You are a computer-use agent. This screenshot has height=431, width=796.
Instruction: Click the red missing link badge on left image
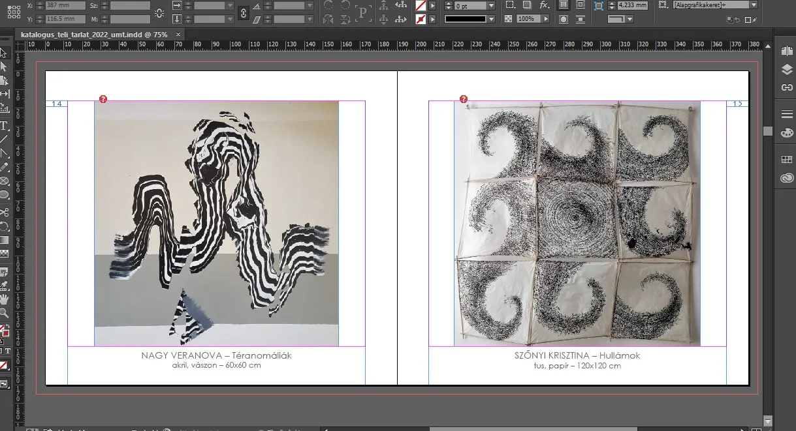pyautogui.click(x=103, y=99)
